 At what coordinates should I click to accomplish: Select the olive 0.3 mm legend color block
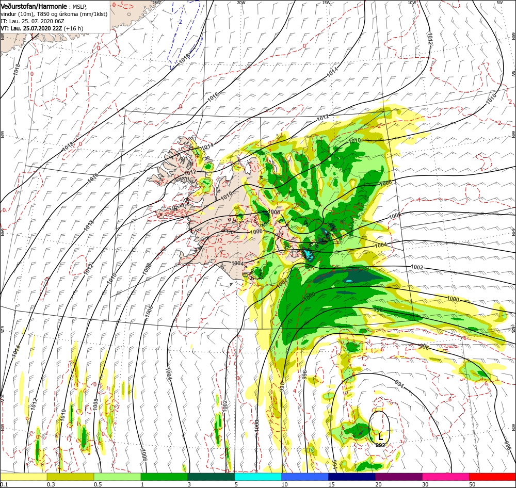pyautogui.click(x=70, y=477)
